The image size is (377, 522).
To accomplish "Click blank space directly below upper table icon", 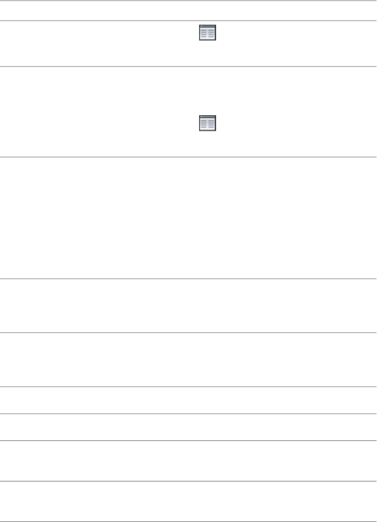I will coord(208,54).
